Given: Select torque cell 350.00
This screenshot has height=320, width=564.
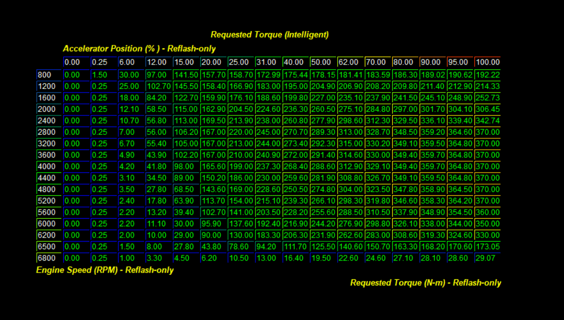Looking at the screenshot, I should (x=488, y=224).
